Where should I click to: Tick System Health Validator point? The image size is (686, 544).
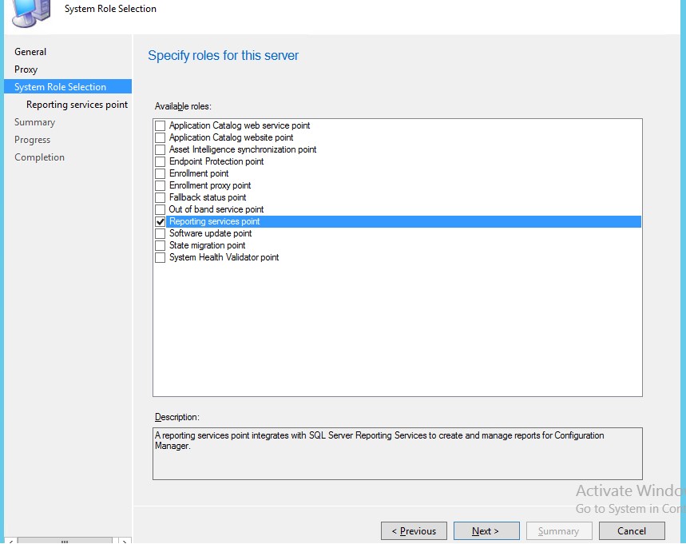click(x=161, y=257)
